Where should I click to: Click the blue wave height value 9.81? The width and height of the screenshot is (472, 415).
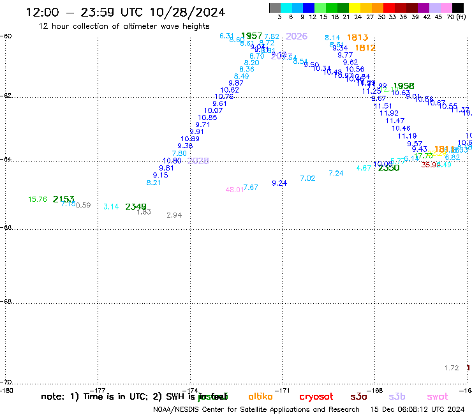point(166,168)
